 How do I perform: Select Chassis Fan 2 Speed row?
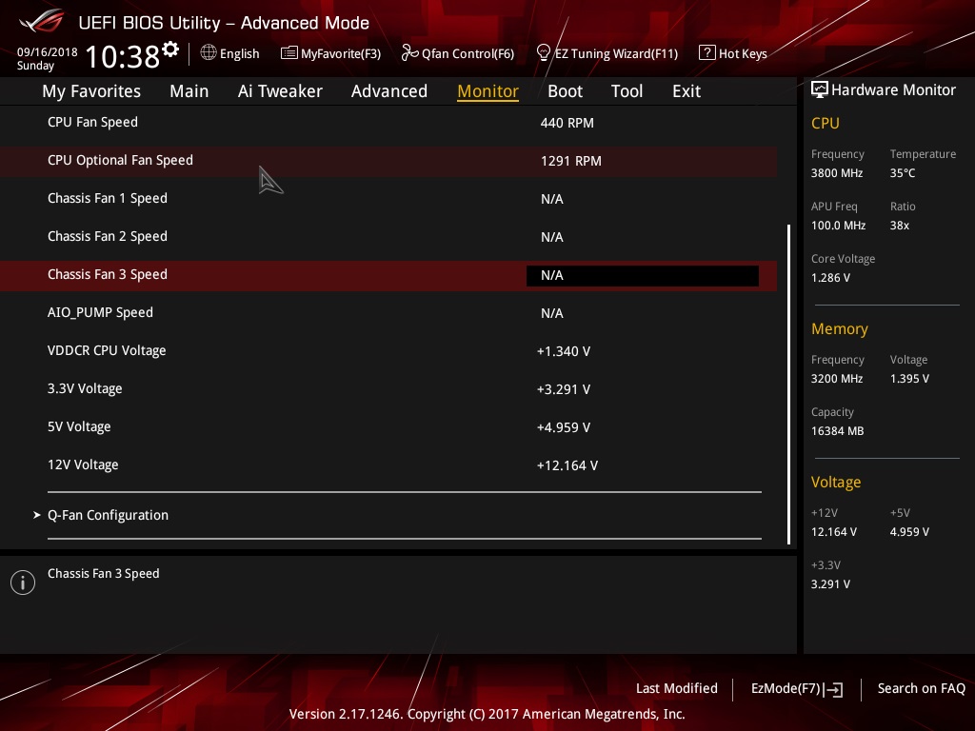click(x=388, y=236)
